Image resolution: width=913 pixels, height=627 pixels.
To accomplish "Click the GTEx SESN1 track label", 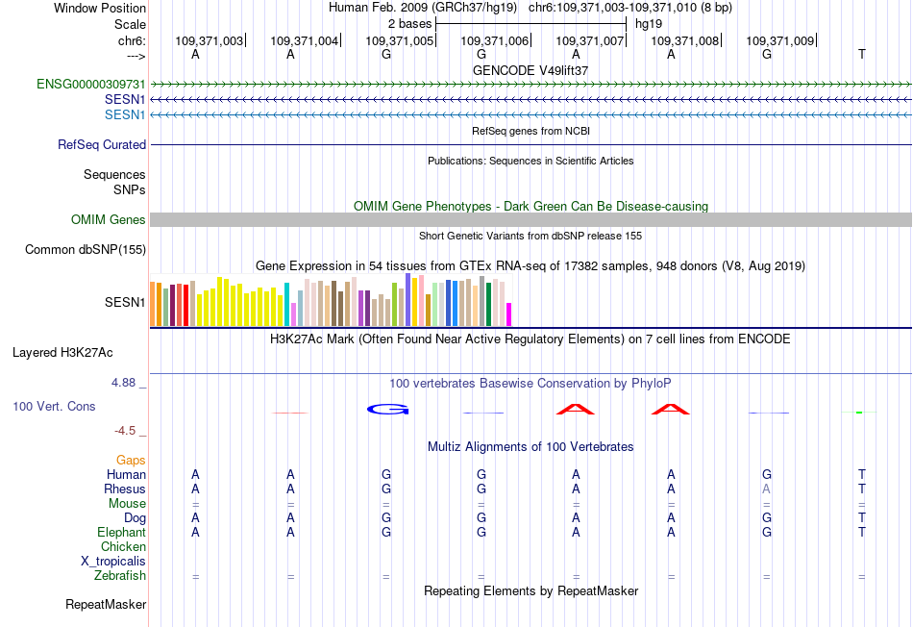I will pyautogui.click(x=125, y=302).
